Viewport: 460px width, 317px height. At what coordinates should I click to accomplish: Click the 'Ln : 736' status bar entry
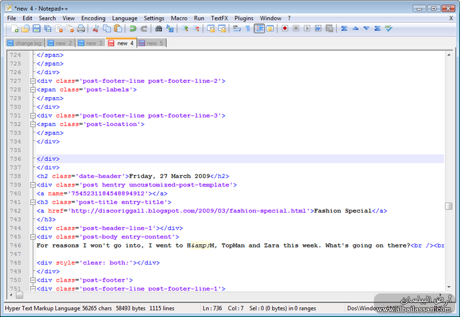click(x=212, y=308)
